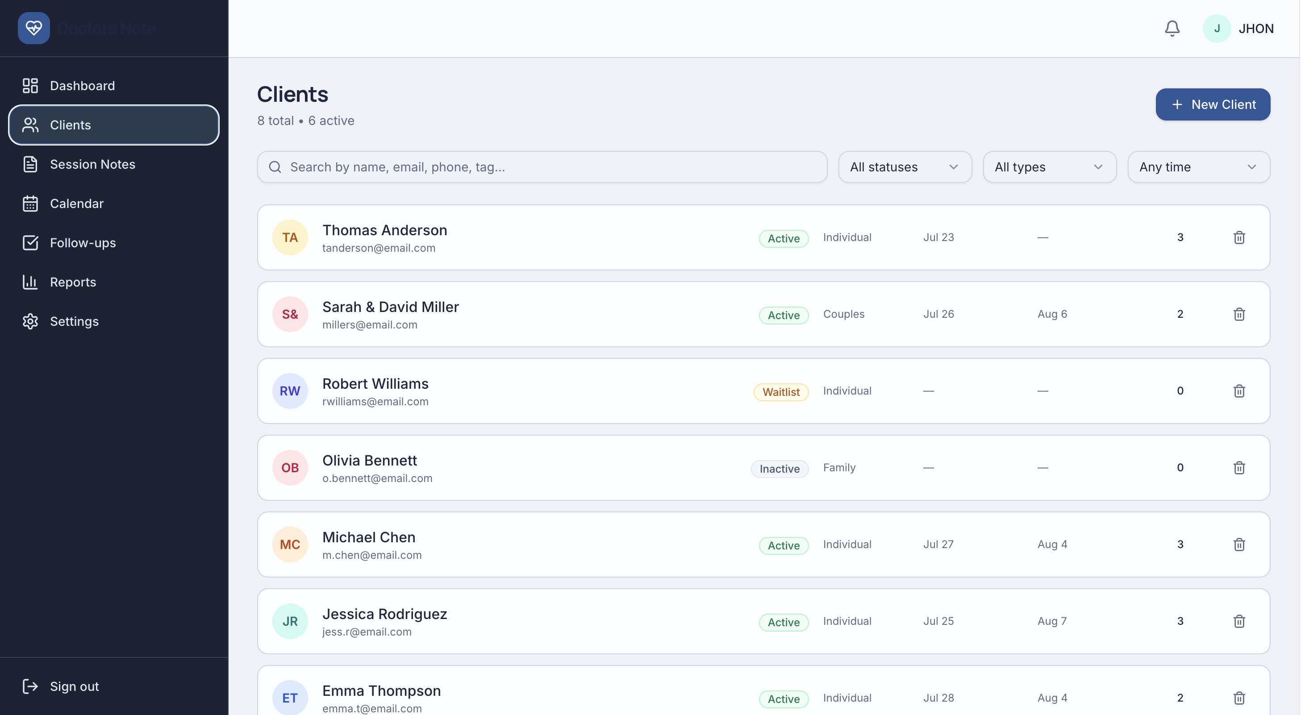Click the 8 total • 6 active summary
Screen dimensions: 1301x715
(x=305, y=121)
